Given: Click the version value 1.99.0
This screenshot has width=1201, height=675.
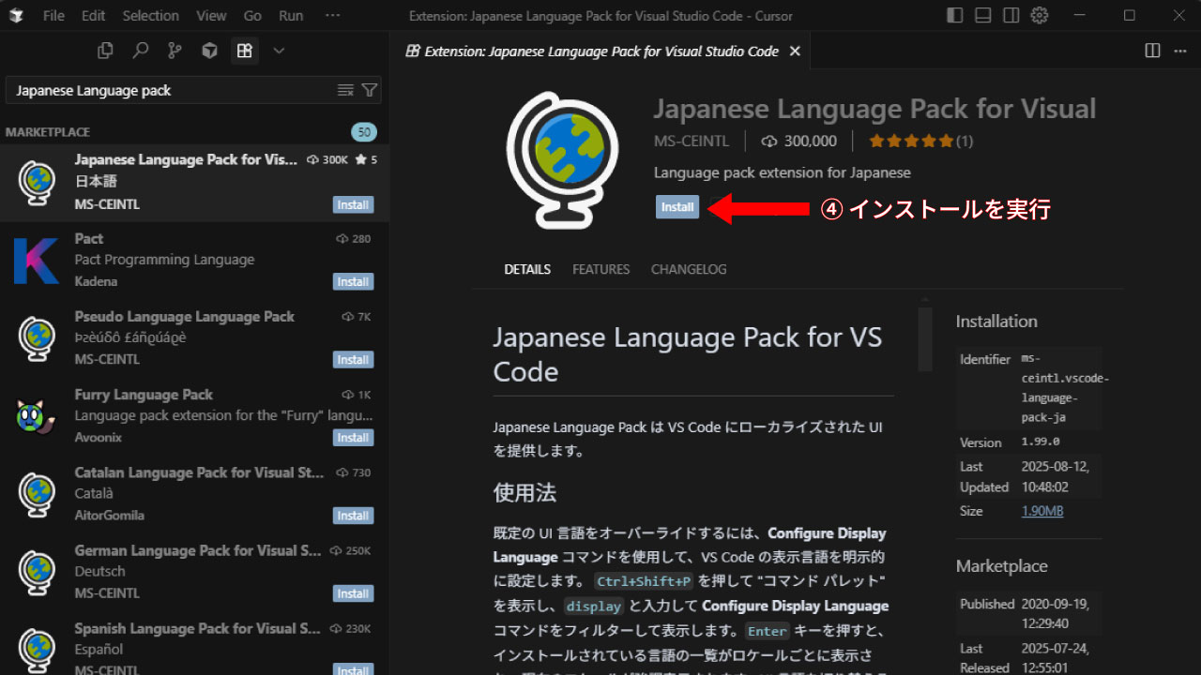Looking at the screenshot, I should [1041, 442].
